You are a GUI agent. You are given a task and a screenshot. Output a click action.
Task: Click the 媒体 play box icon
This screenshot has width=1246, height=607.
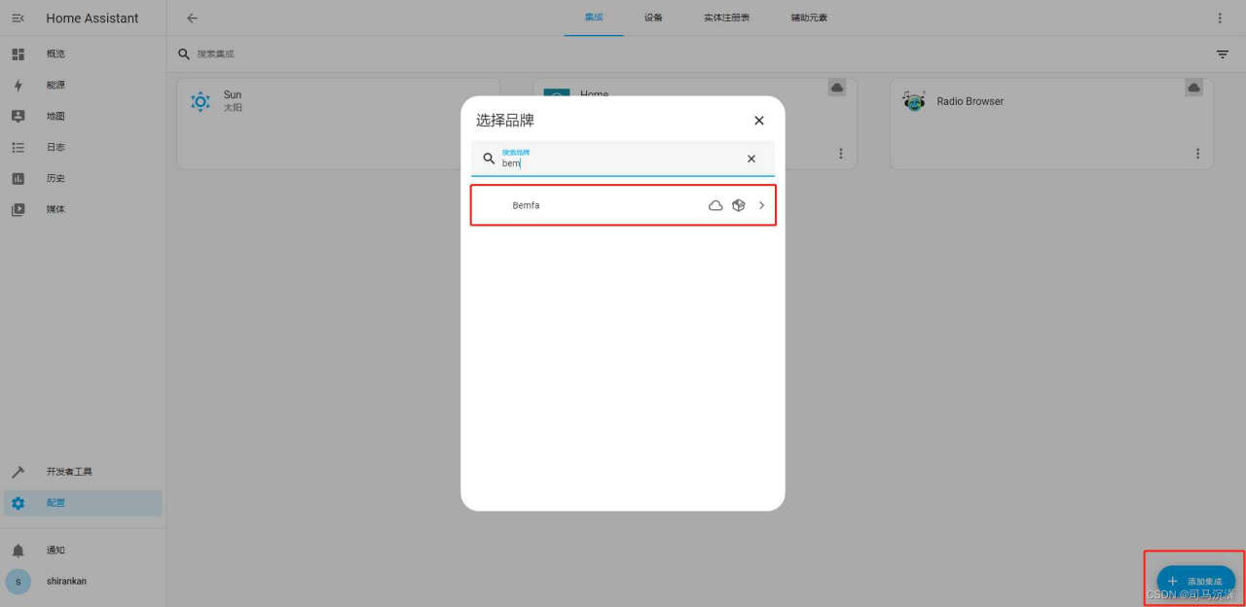coord(18,209)
